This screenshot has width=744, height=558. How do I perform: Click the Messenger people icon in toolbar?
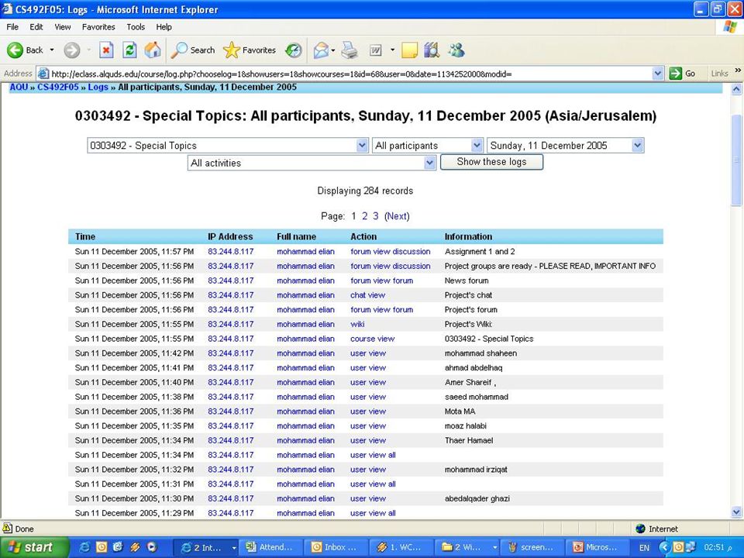[456, 50]
